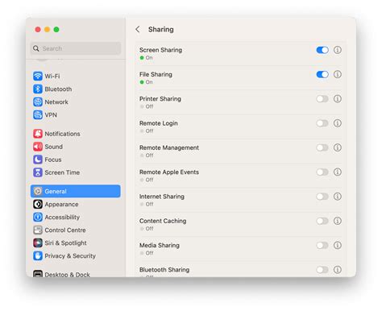Click the Remote Management label

[169, 147]
